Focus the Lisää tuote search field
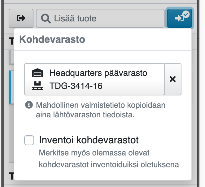 pos(105,19)
